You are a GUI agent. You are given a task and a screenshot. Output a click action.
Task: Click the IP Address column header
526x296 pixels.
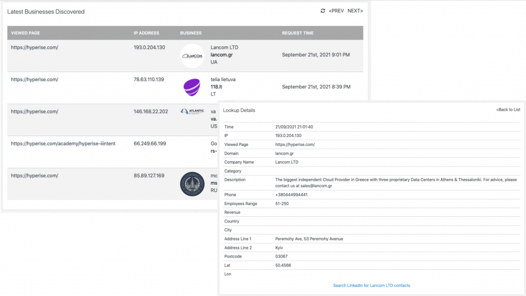tap(146, 33)
